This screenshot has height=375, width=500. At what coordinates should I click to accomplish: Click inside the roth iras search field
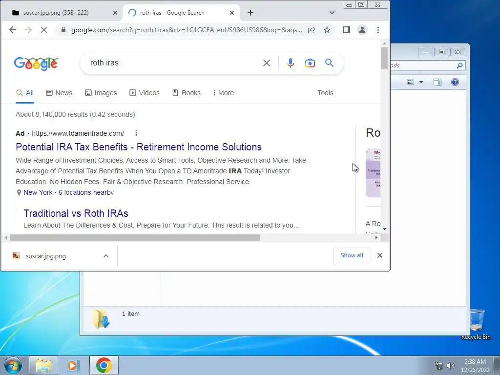(x=172, y=63)
